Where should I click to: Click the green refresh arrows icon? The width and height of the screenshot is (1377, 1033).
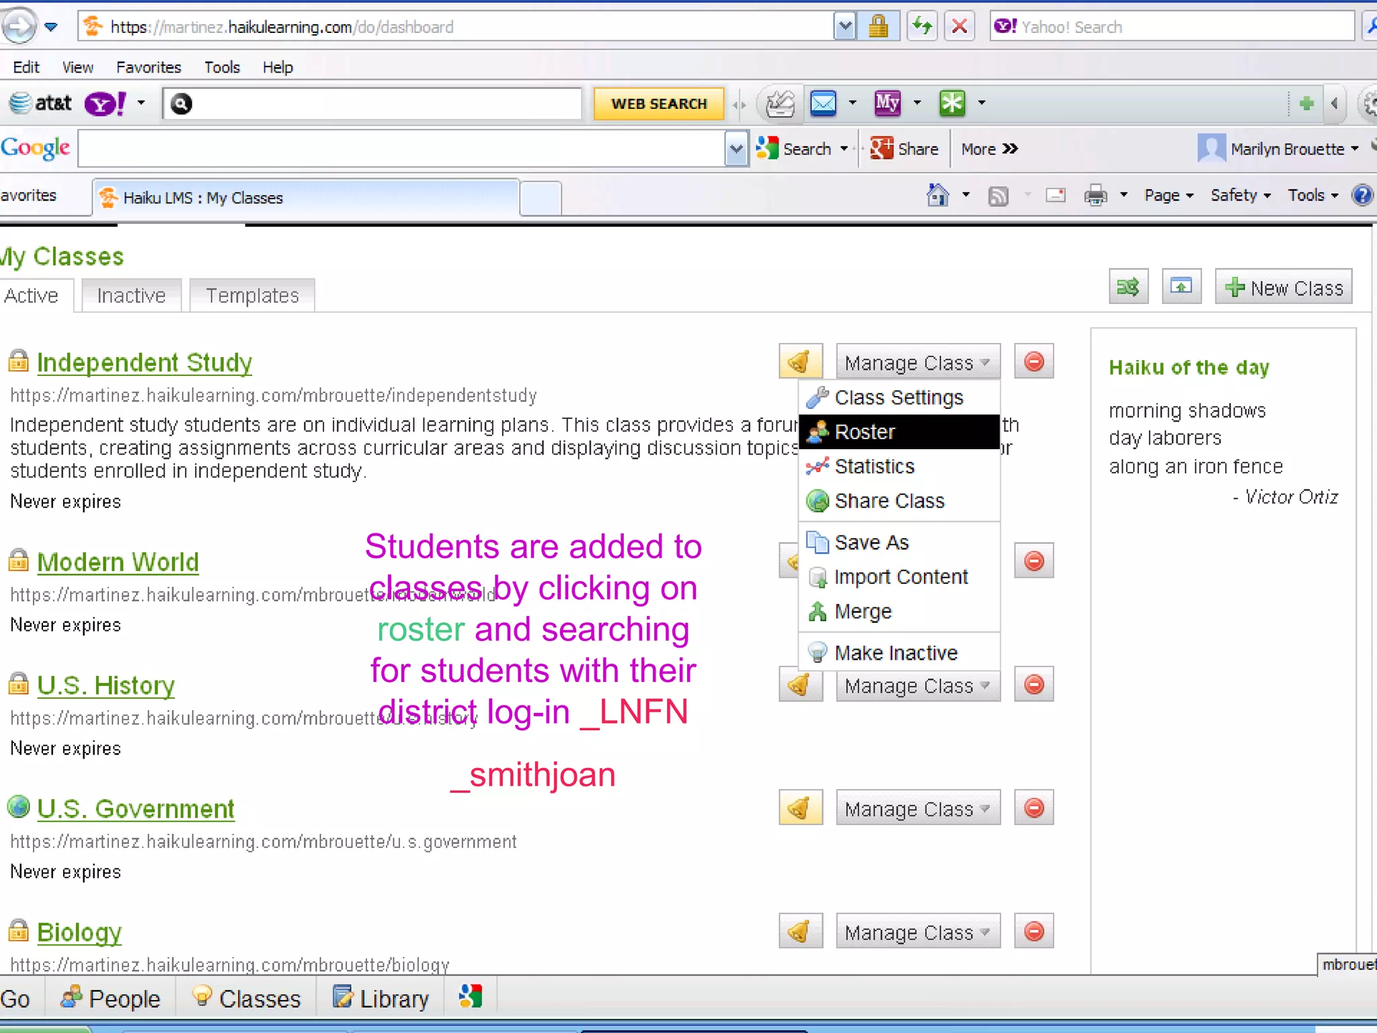(x=922, y=27)
